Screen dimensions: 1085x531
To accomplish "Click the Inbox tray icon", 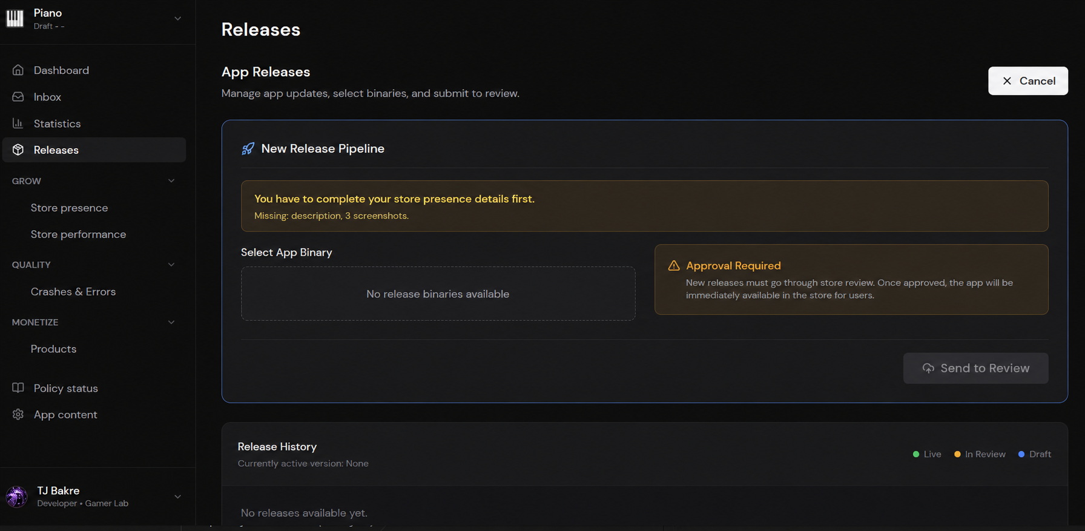I will 18,97.
